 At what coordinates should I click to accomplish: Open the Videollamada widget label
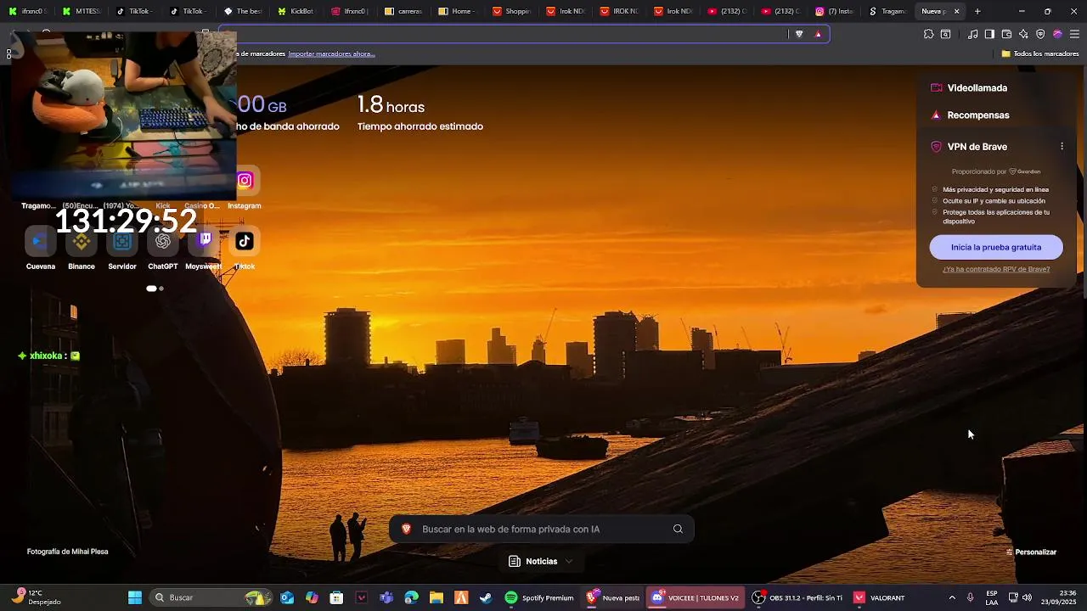pos(977,87)
